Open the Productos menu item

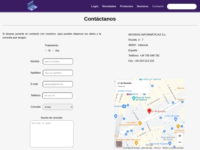[x=127, y=6]
